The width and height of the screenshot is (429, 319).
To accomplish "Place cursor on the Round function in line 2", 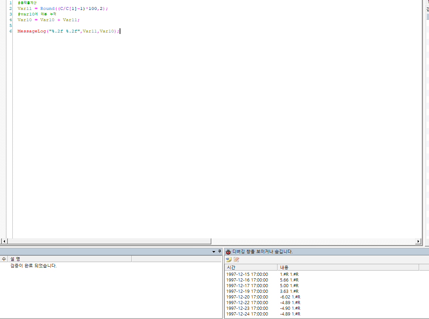I will pos(47,8).
